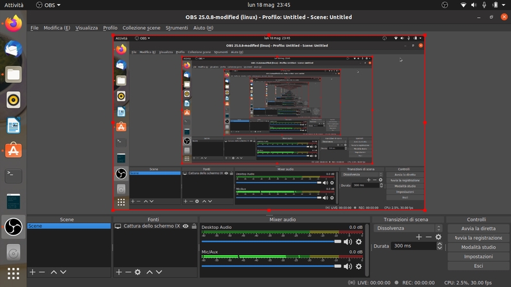Screen dimensions: 511x287
Task: Open clock and calendar lun 18 mag
Action: coord(268,5)
